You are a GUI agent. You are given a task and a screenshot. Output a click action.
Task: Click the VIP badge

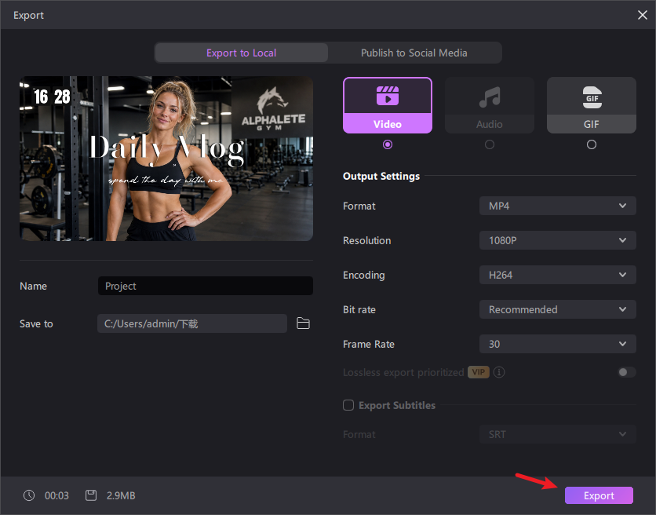tap(478, 372)
